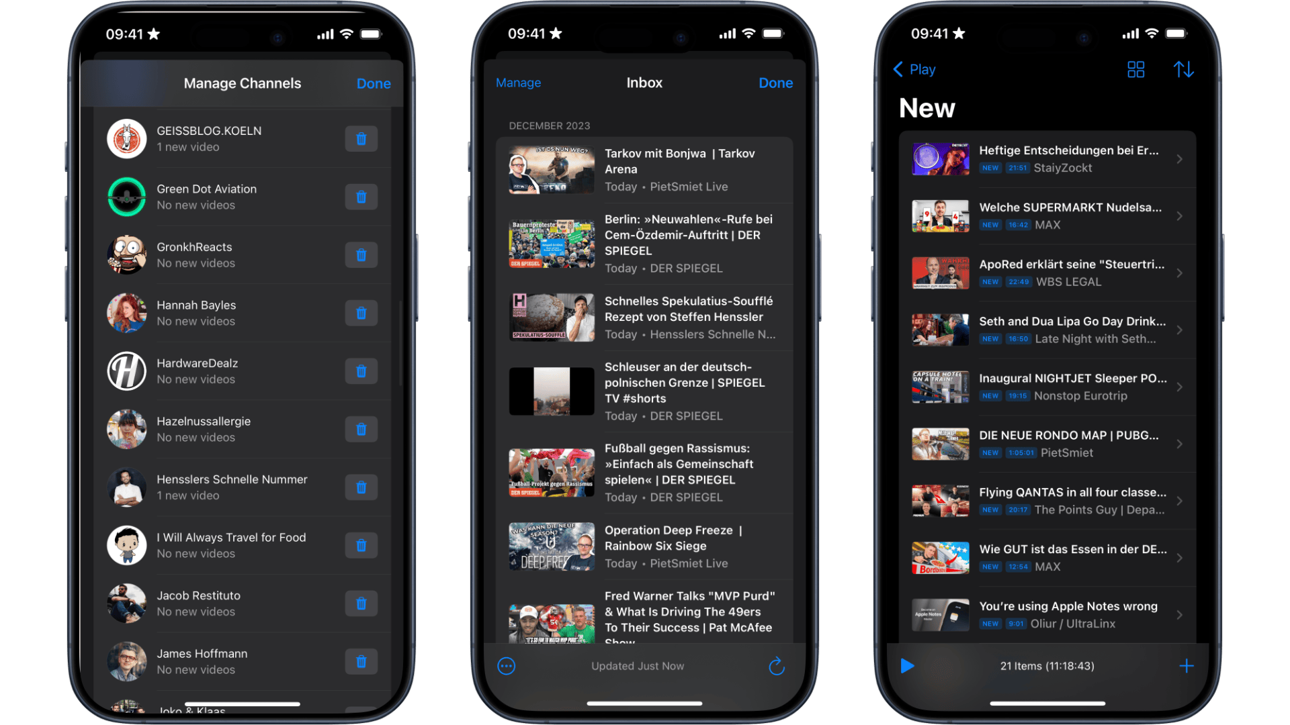
Task: Expand Operation Deep Freeze video entry
Action: (645, 547)
